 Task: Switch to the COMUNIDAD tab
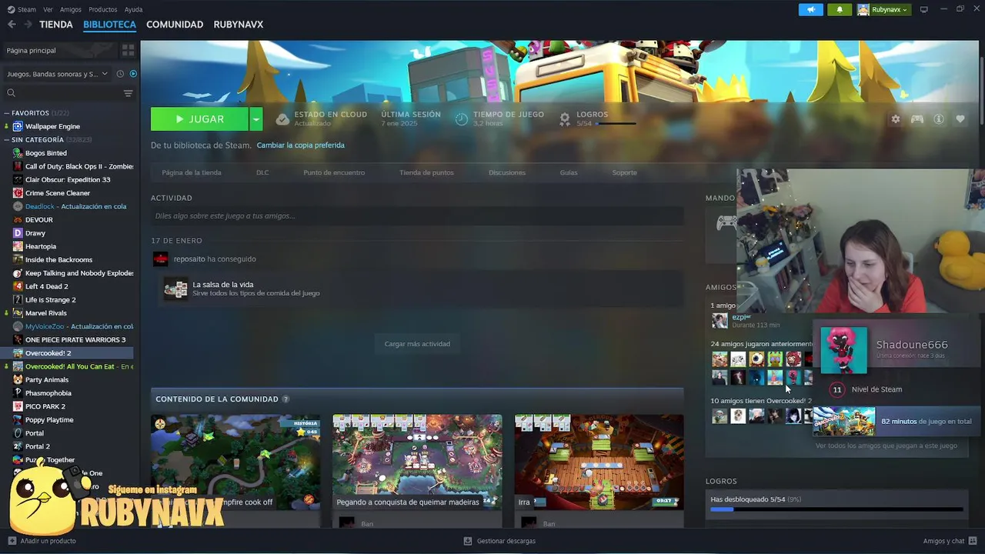pos(175,25)
